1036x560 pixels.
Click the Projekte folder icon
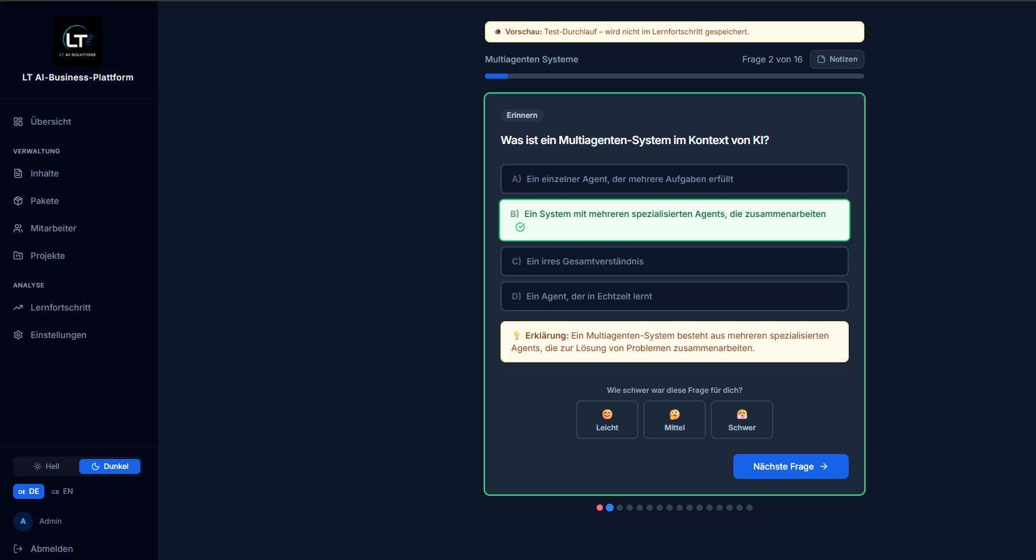pyautogui.click(x=18, y=256)
